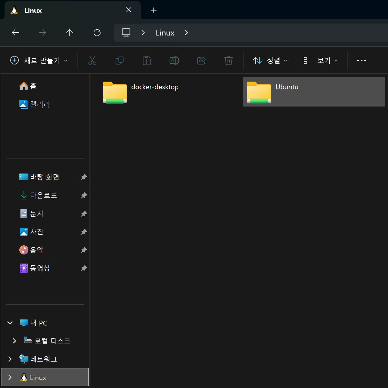Viewport: 388px width, 388px height.
Task: Click the Ubuntu folder name
Action: point(287,87)
